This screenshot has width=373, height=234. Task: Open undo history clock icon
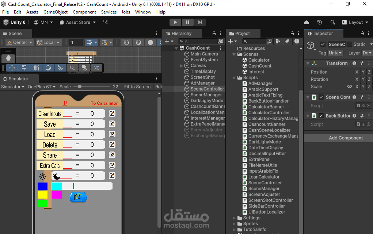[320, 22]
